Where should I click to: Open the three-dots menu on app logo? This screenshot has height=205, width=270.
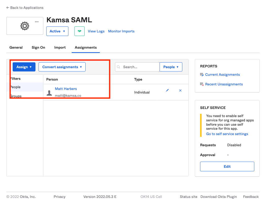click(37, 22)
